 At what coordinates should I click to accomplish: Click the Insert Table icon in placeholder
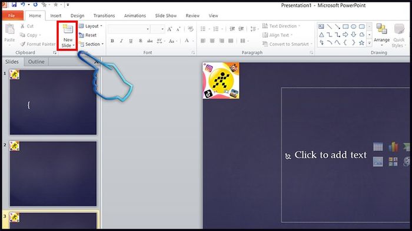pos(378,147)
